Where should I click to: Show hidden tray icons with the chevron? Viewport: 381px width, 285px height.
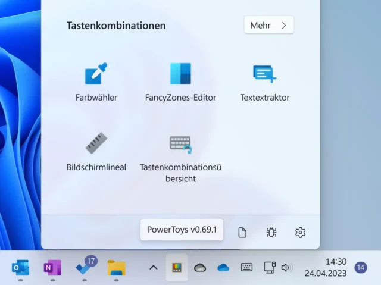point(153,268)
